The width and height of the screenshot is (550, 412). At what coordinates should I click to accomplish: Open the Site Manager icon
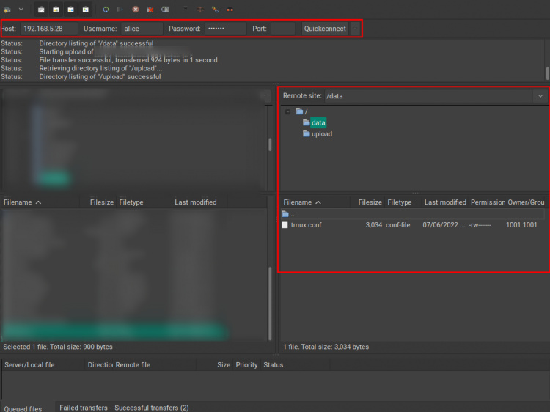click(x=7, y=9)
